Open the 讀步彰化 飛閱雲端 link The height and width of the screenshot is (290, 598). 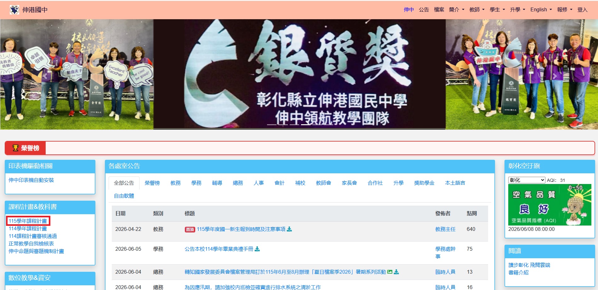pyautogui.click(x=529, y=265)
